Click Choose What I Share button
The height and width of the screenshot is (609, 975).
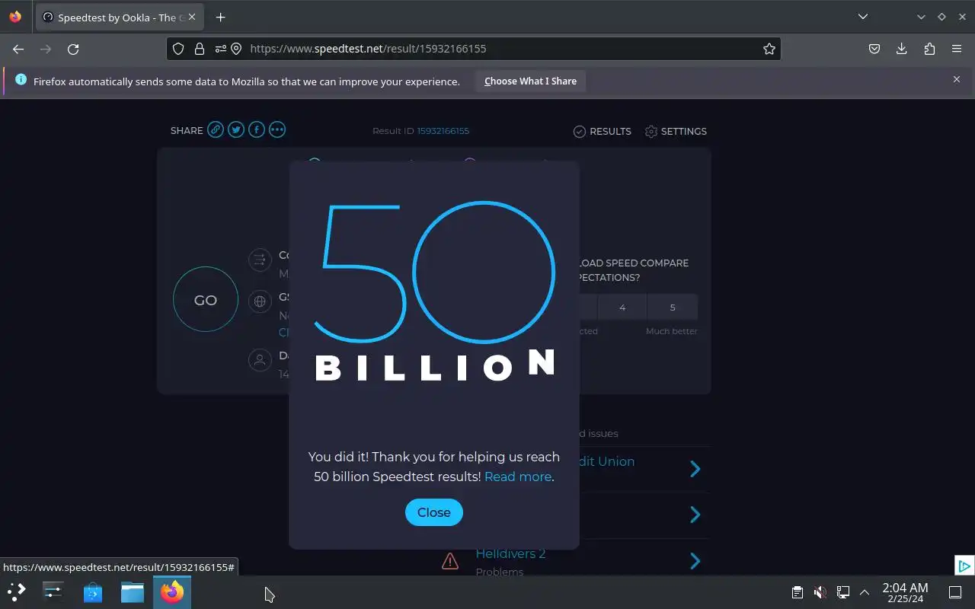[x=530, y=81]
